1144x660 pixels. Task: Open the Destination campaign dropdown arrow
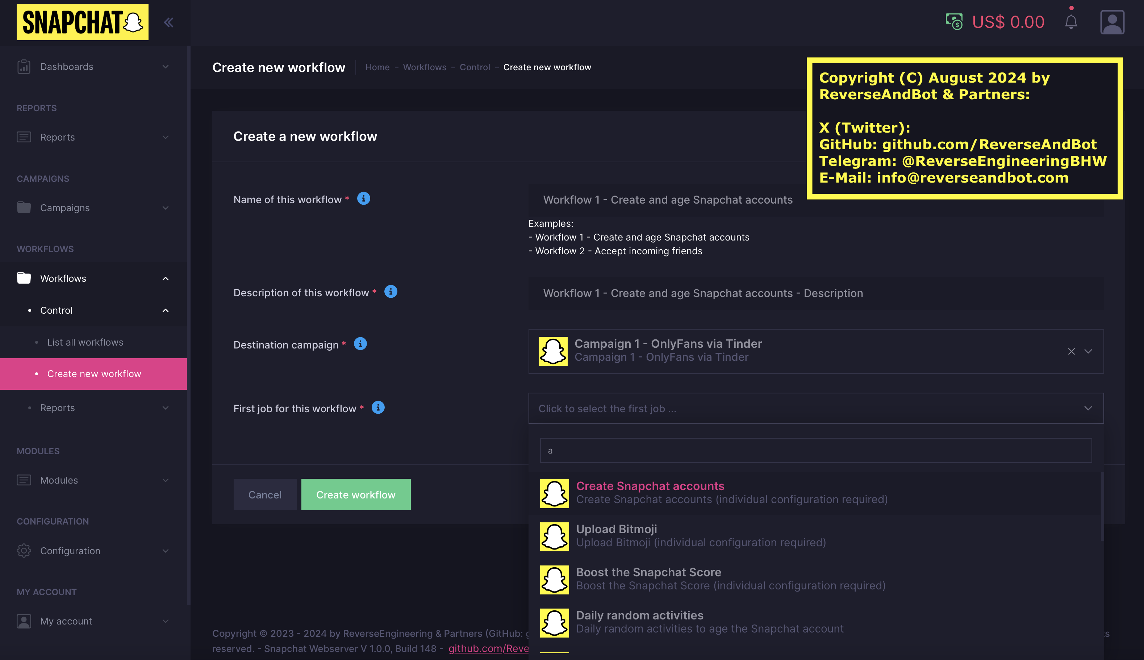click(x=1088, y=351)
